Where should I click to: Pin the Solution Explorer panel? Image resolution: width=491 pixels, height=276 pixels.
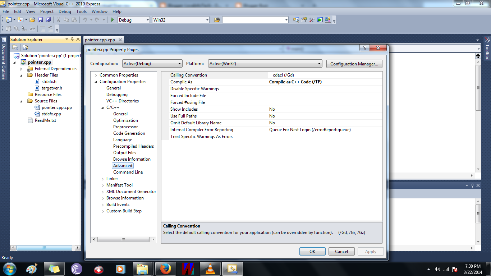pos(72,39)
